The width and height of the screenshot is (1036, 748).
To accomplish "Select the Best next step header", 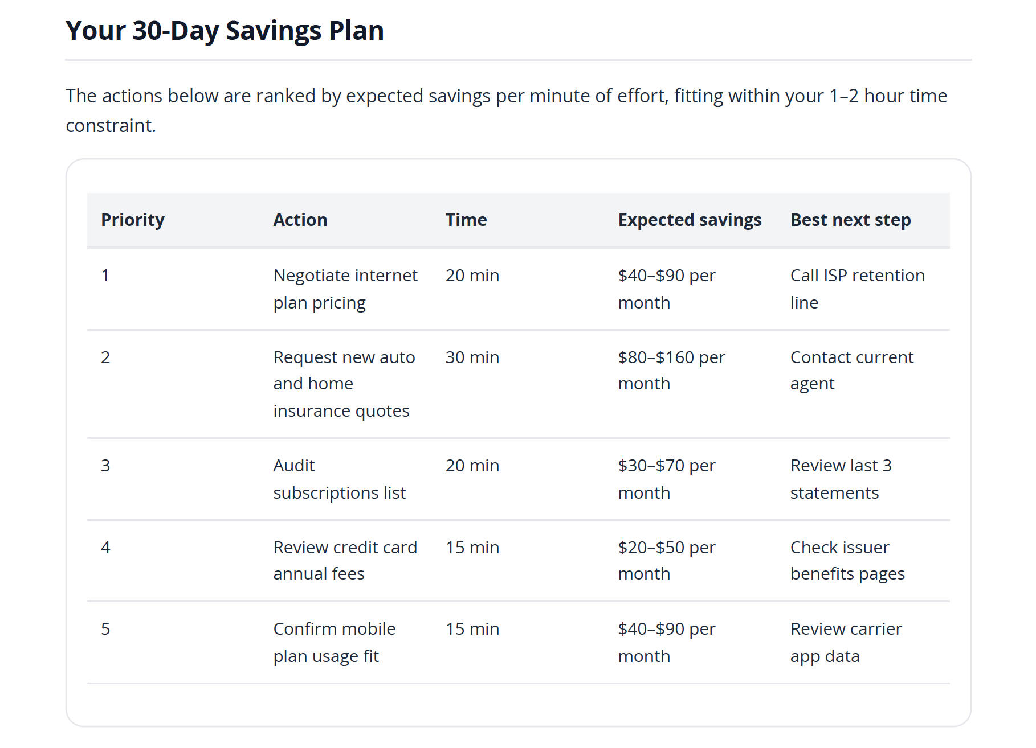I will pyautogui.click(x=850, y=220).
